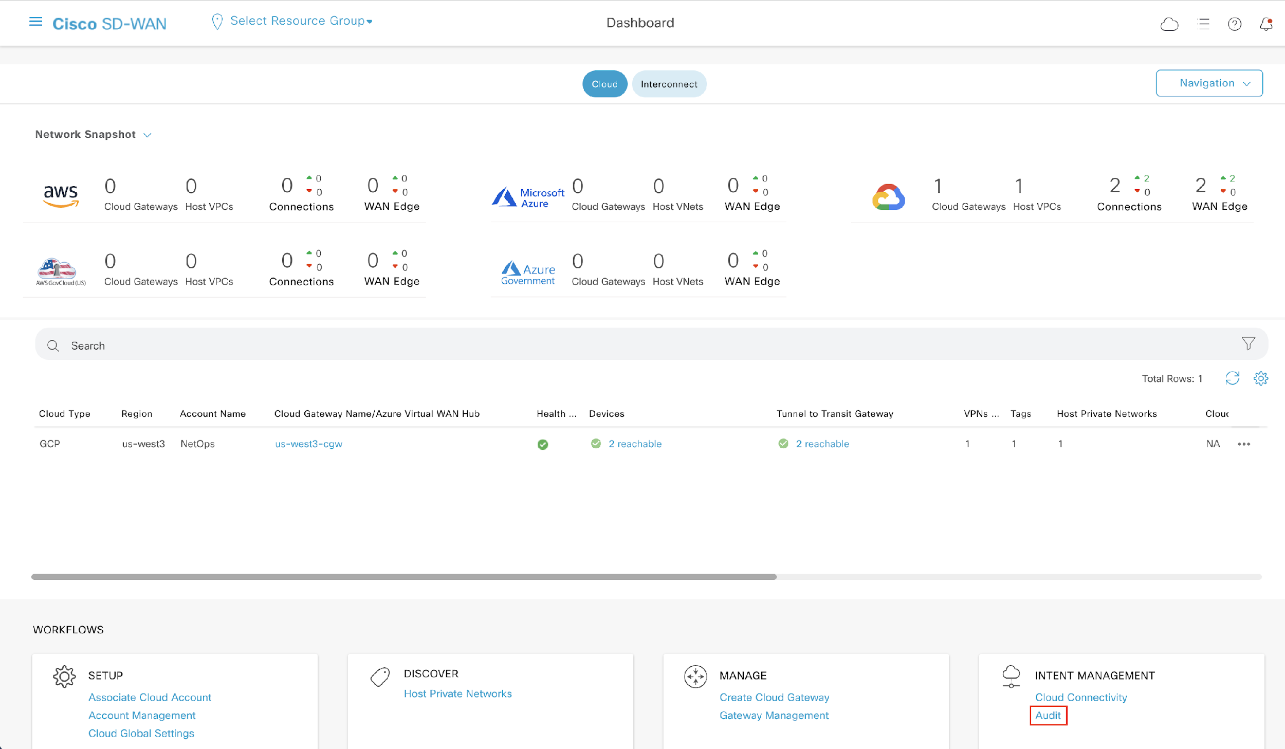
Task: Click the AWS cloud provider icon
Action: pyautogui.click(x=60, y=194)
